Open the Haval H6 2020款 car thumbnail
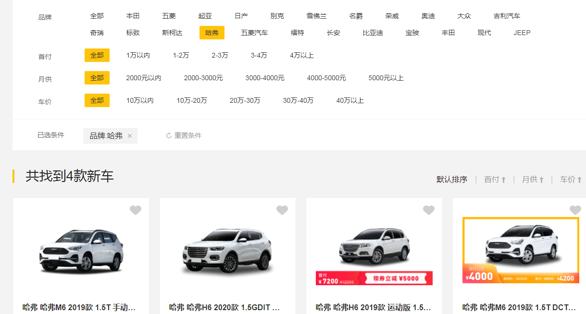 coord(227,251)
